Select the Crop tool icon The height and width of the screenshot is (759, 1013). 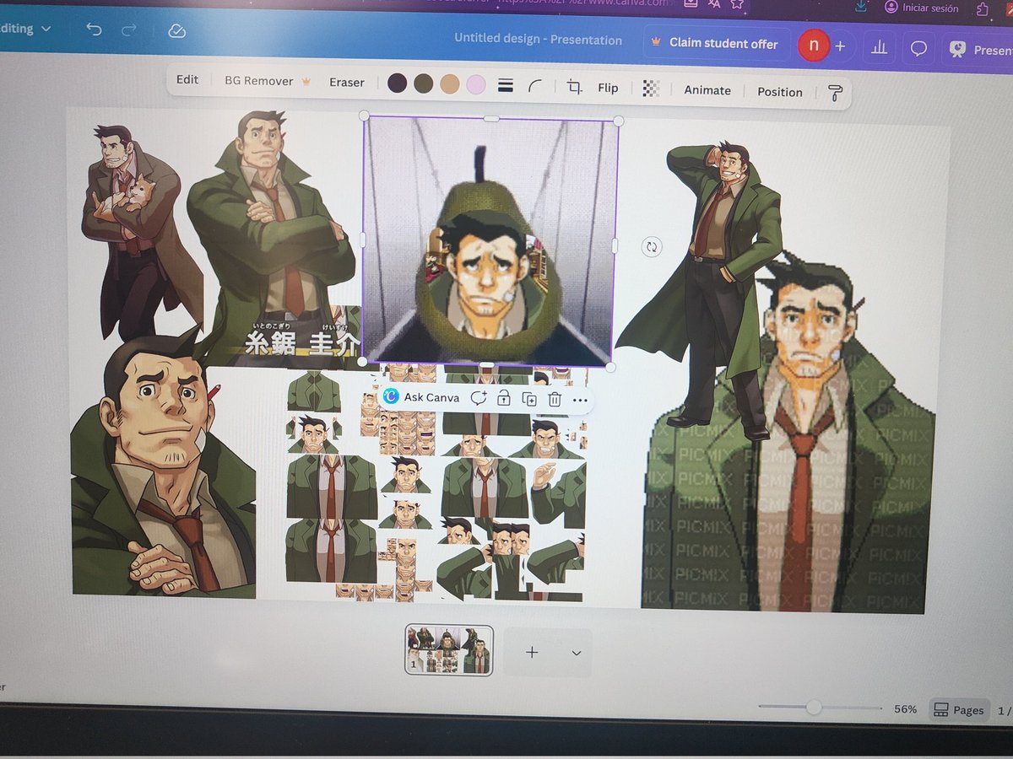[x=575, y=87]
